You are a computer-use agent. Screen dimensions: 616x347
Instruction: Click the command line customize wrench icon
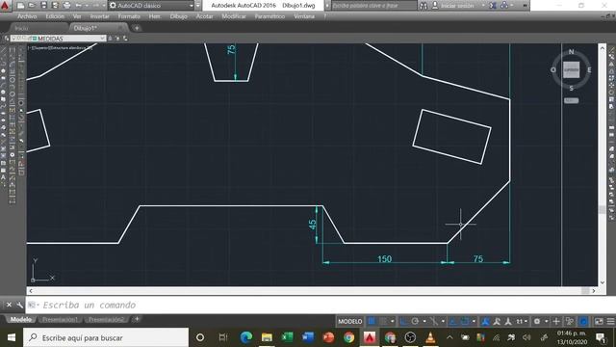point(19,305)
